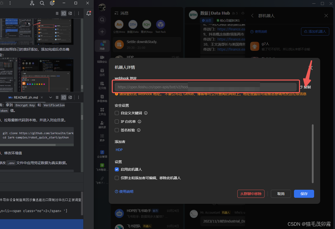Open upper markdown pane three-dot options menu
Viewport: 335px width, 229px height.
coord(79,13)
